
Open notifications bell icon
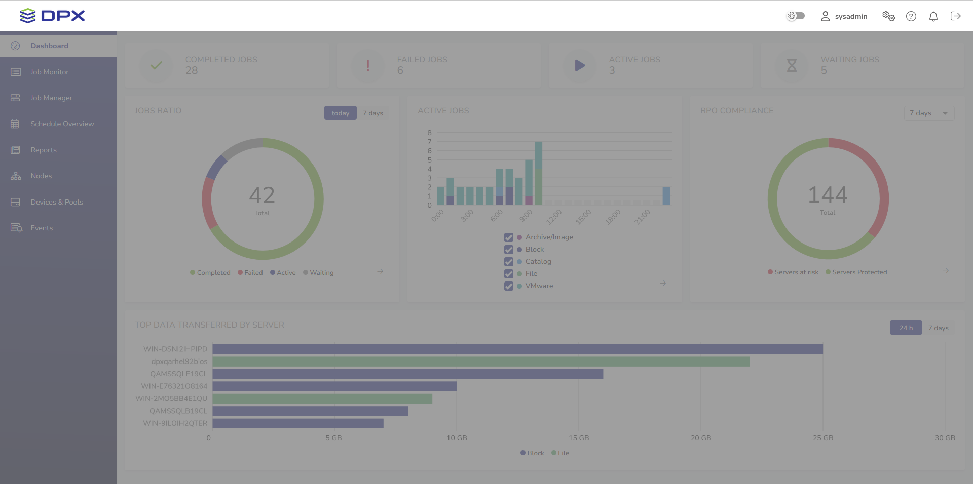click(933, 16)
